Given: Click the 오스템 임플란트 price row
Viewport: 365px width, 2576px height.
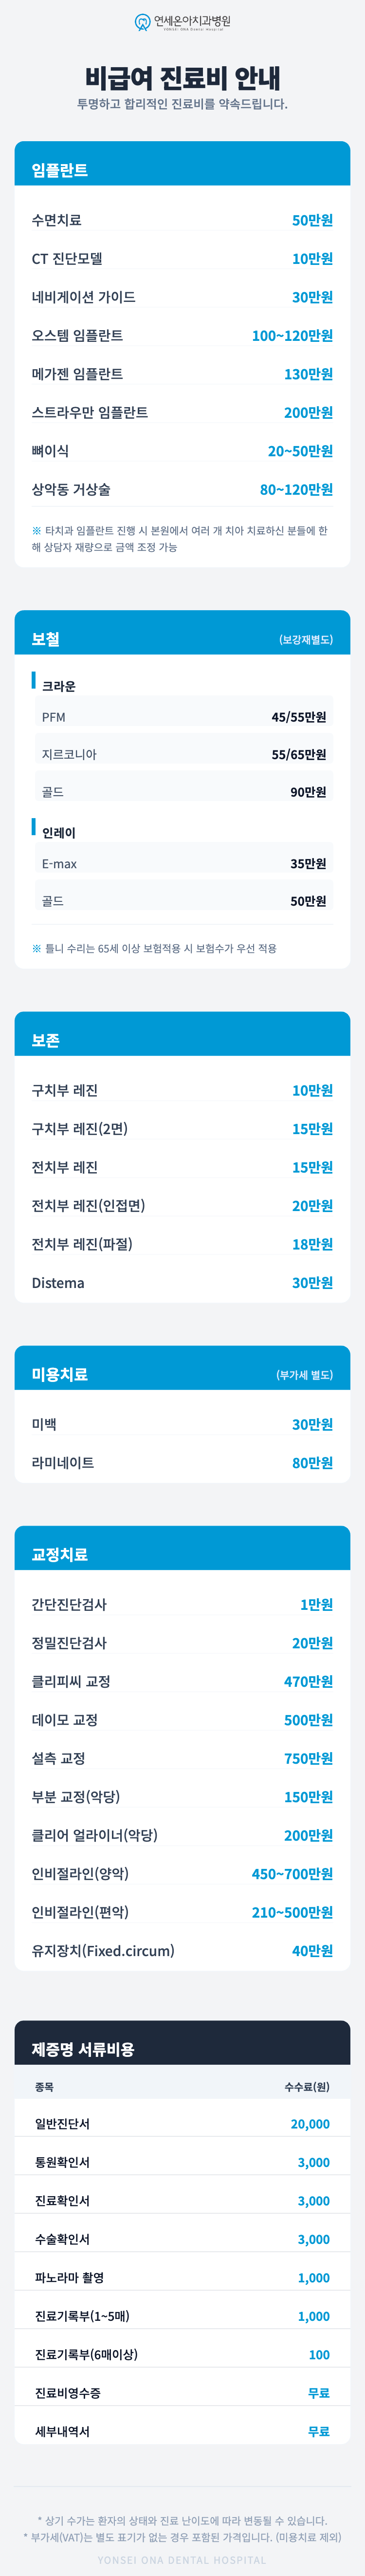Looking at the screenshot, I should tap(182, 336).
